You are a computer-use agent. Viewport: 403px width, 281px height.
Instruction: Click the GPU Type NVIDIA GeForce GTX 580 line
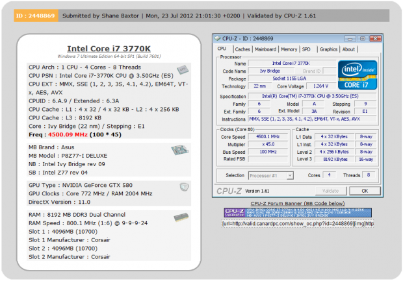click(x=81, y=186)
